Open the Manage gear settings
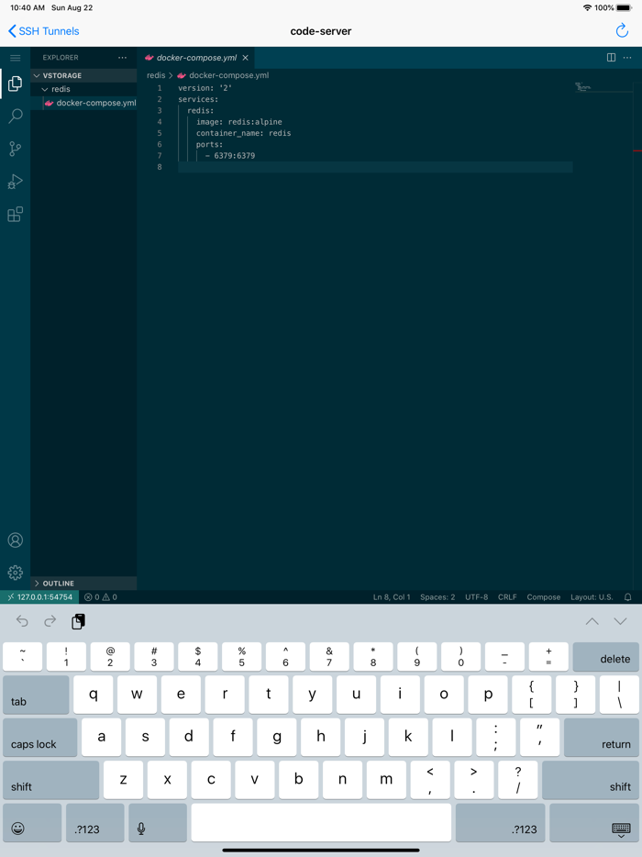Viewport: 642px width, 857px height. (16, 573)
